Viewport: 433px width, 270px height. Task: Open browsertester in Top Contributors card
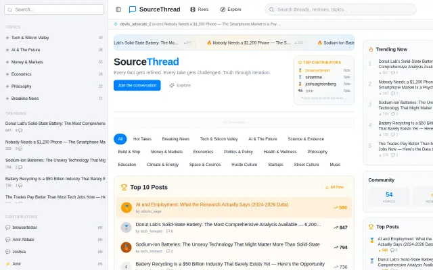pyautogui.click(x=324, y=70)
